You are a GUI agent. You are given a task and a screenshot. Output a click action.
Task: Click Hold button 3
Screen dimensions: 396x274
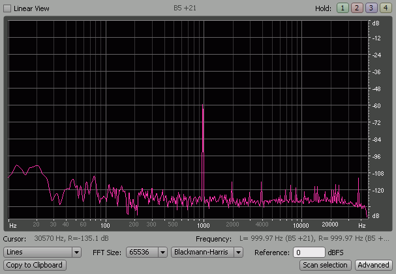371,8
